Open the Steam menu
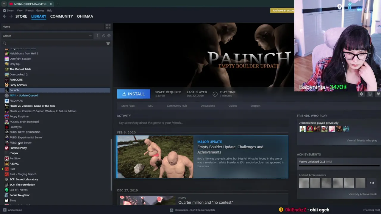This screenshot has width=381, height=214. (10, 10)
